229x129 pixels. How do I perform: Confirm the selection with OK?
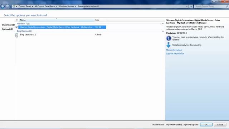click(x=206, y=125)
